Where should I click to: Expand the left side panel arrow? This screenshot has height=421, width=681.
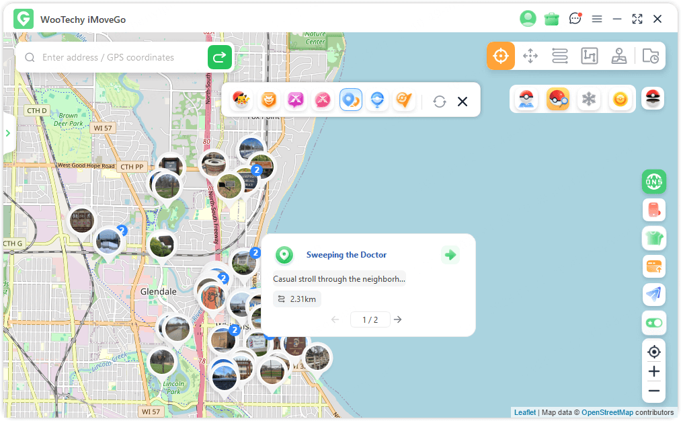point(8,133)
